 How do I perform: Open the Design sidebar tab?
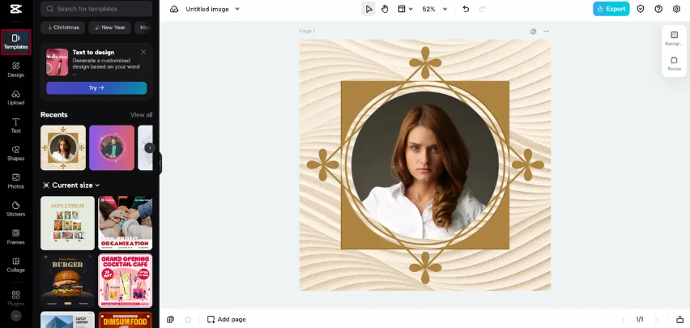tap(16, 70)
